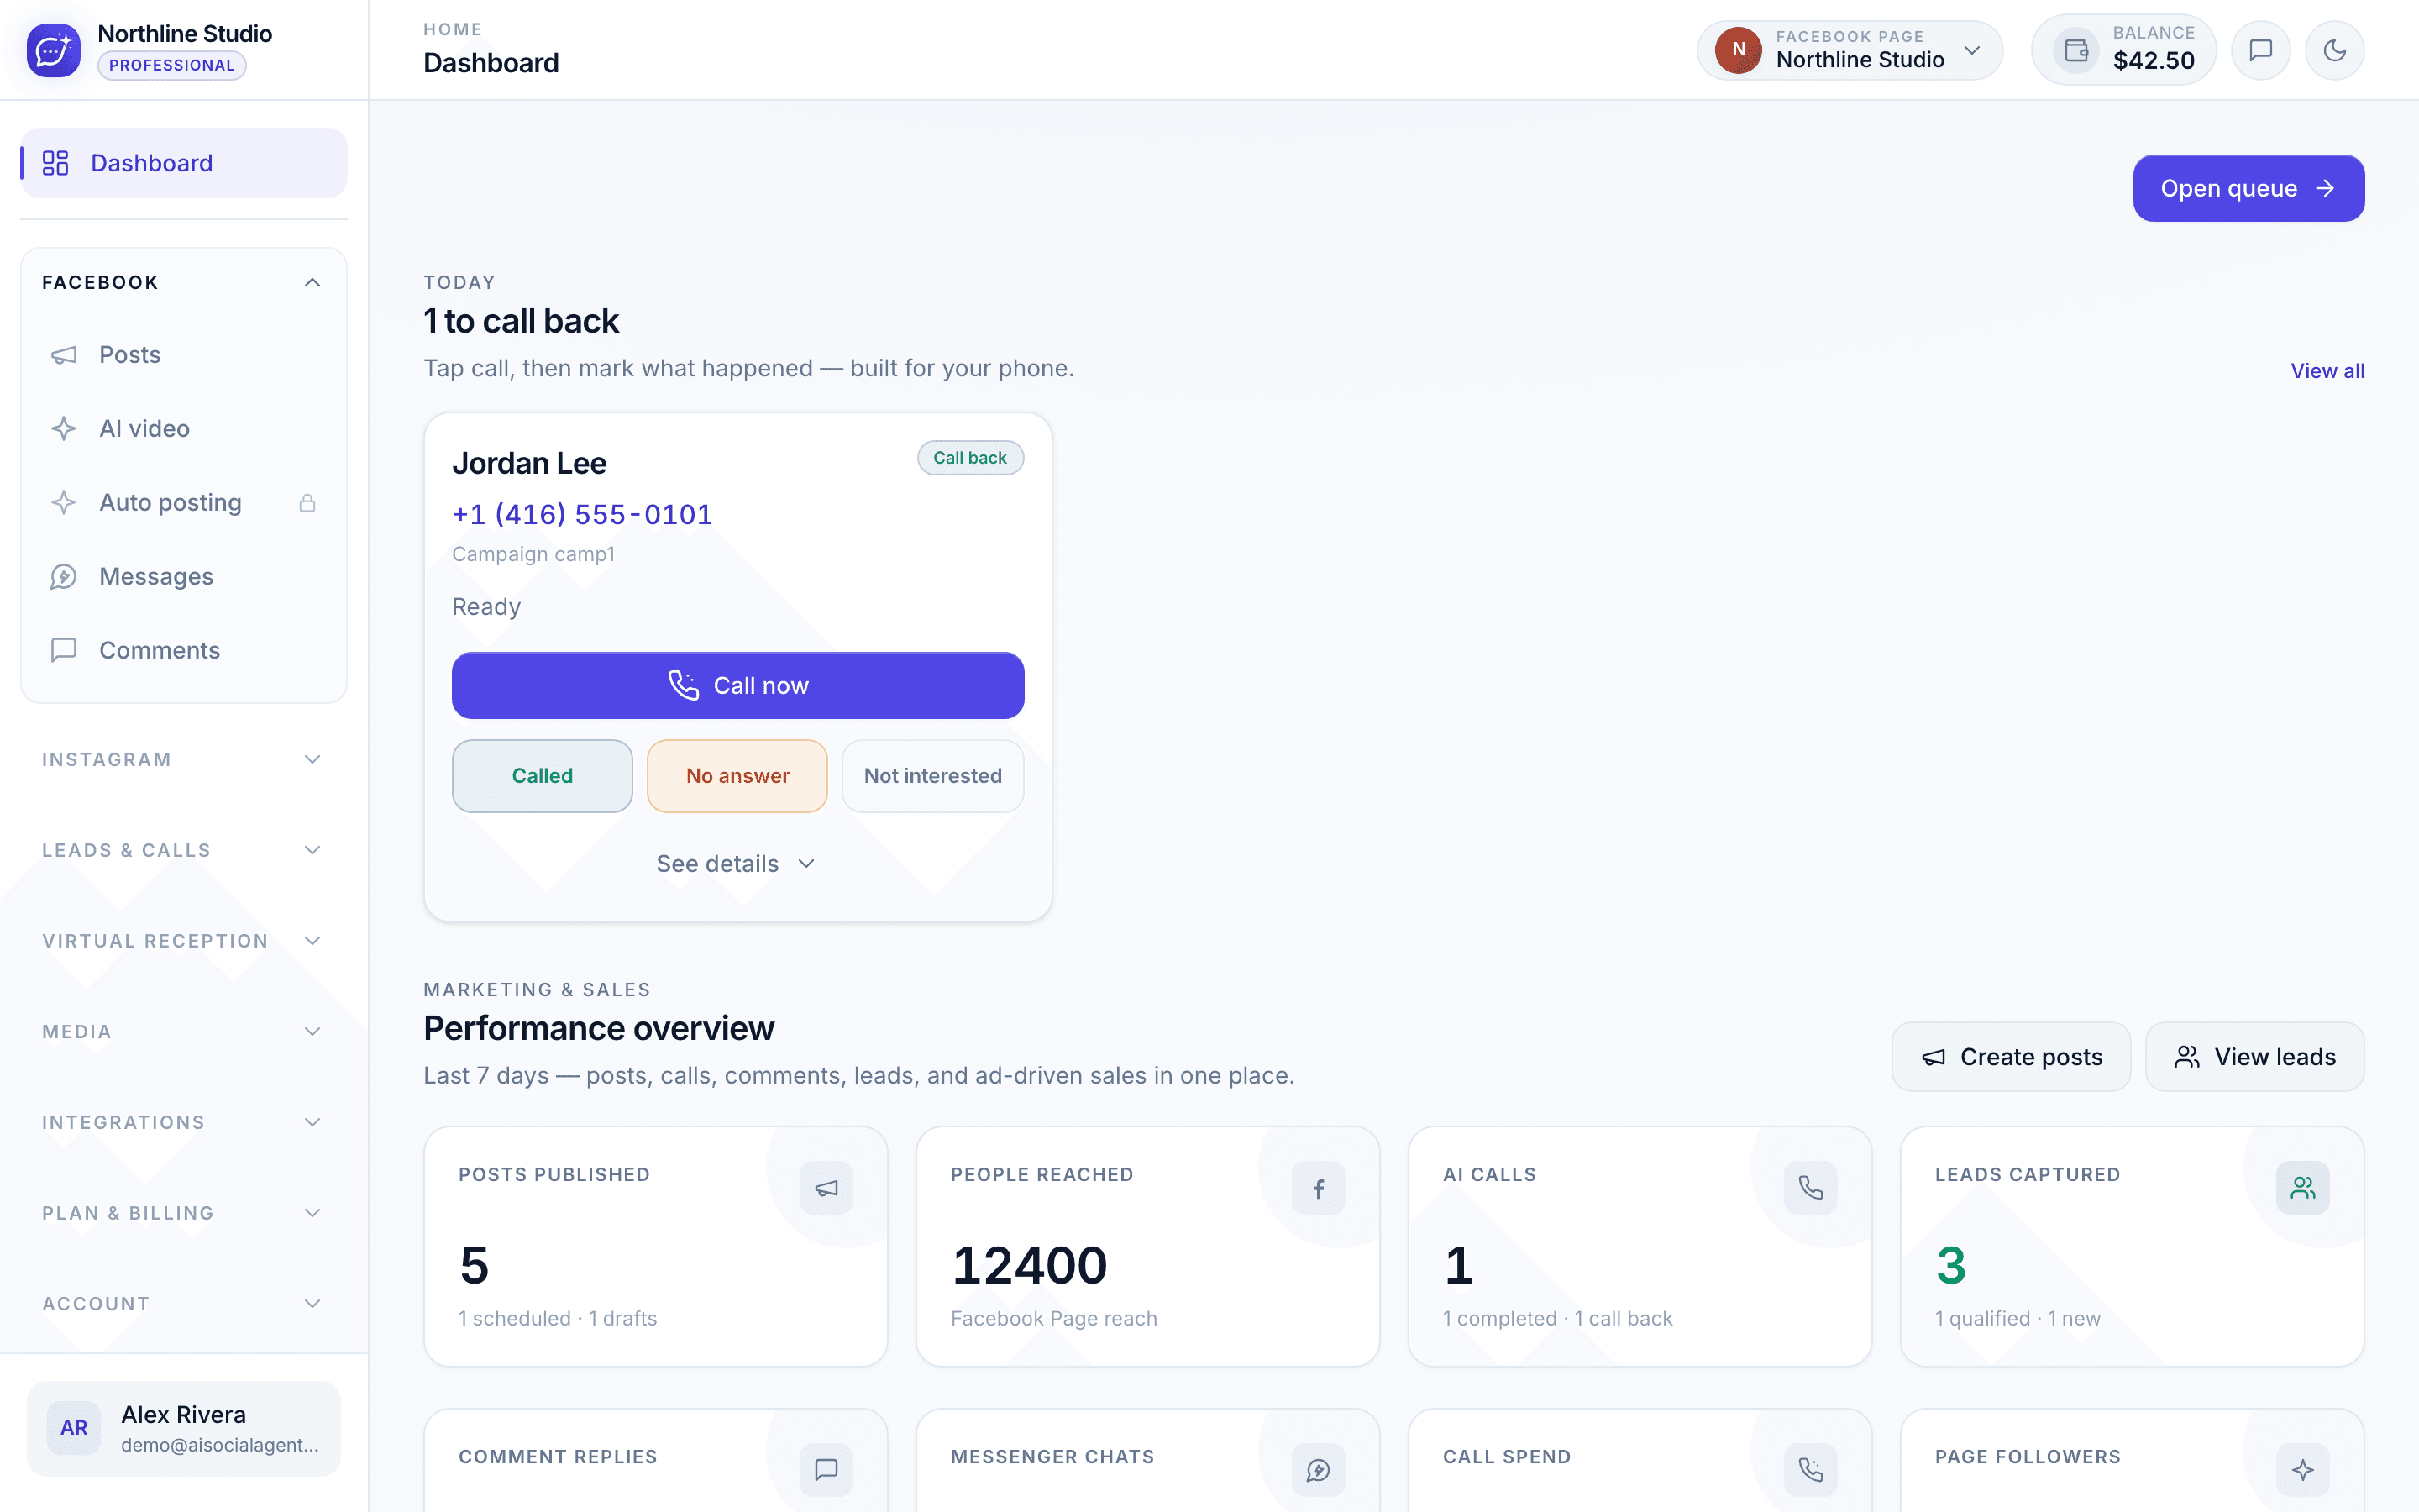Click the View all link

tap(2327, 371)
